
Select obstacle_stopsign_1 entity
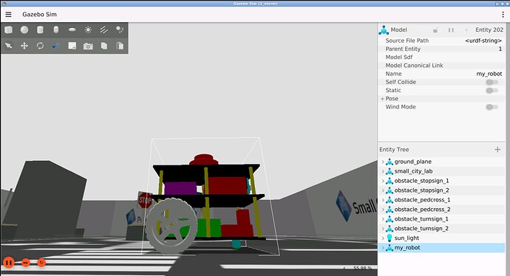(421, 181)
